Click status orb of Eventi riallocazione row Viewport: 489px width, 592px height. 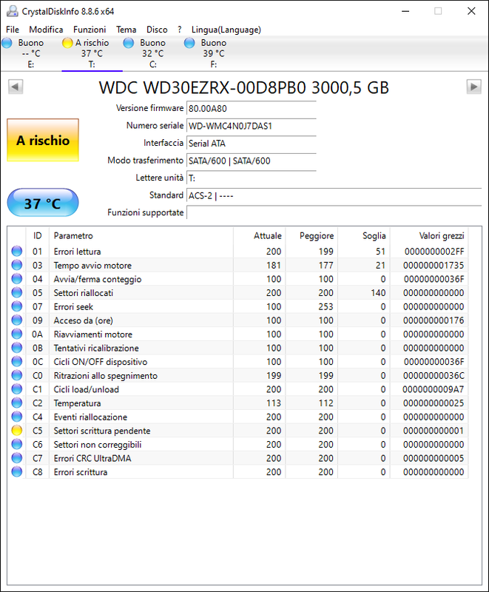[16, 417]
